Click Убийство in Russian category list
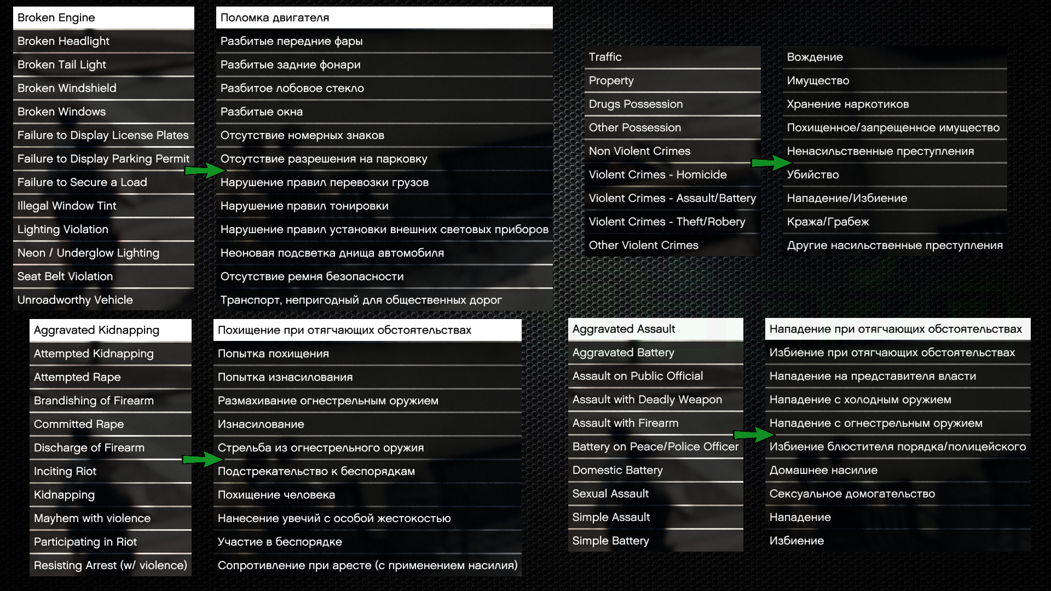 (x=894, y=175)
